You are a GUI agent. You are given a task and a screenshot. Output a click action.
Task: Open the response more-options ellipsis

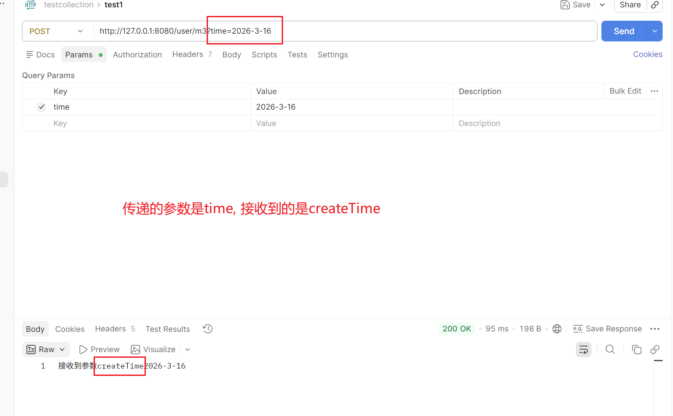coord(655,329)
